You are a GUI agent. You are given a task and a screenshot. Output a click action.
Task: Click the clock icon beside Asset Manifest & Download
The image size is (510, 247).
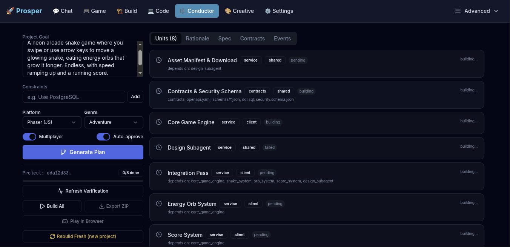click(159, 60)
